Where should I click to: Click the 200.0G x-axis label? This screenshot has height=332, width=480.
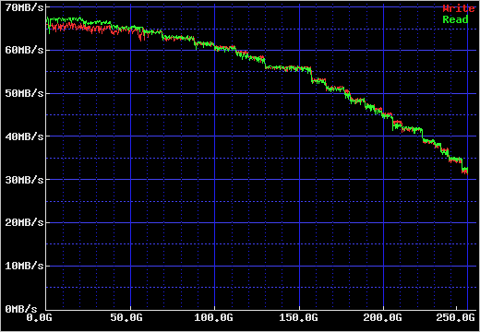tap(382, 317)
